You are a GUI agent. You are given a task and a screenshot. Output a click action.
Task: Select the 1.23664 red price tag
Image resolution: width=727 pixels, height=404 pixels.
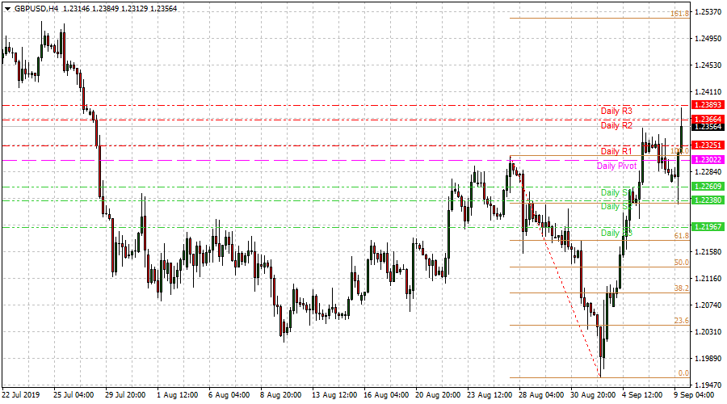point(707,120)
